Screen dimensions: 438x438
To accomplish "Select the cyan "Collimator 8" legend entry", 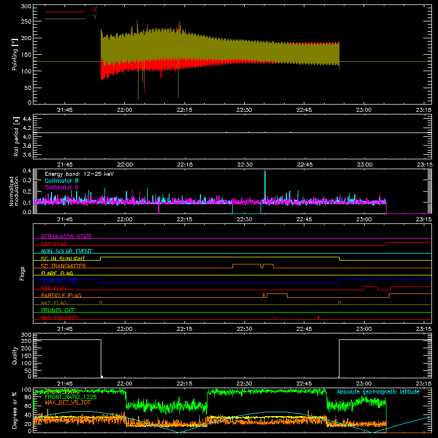I will point(61,181).
